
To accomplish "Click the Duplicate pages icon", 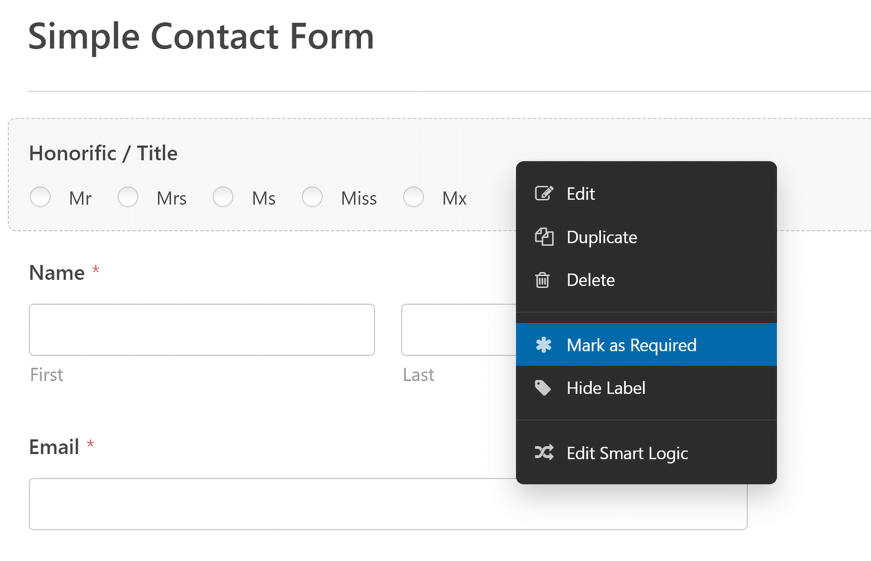I will (543, 237).
